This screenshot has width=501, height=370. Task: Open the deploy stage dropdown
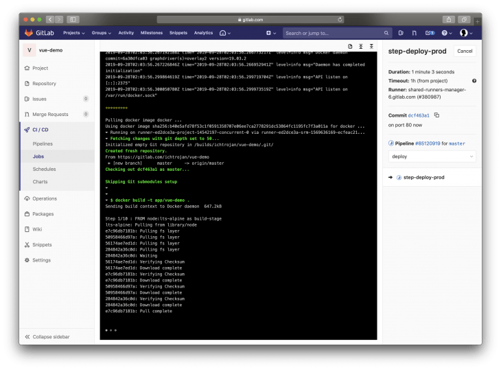click(x=432, y=157)
